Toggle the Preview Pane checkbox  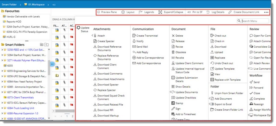[98, 12]
